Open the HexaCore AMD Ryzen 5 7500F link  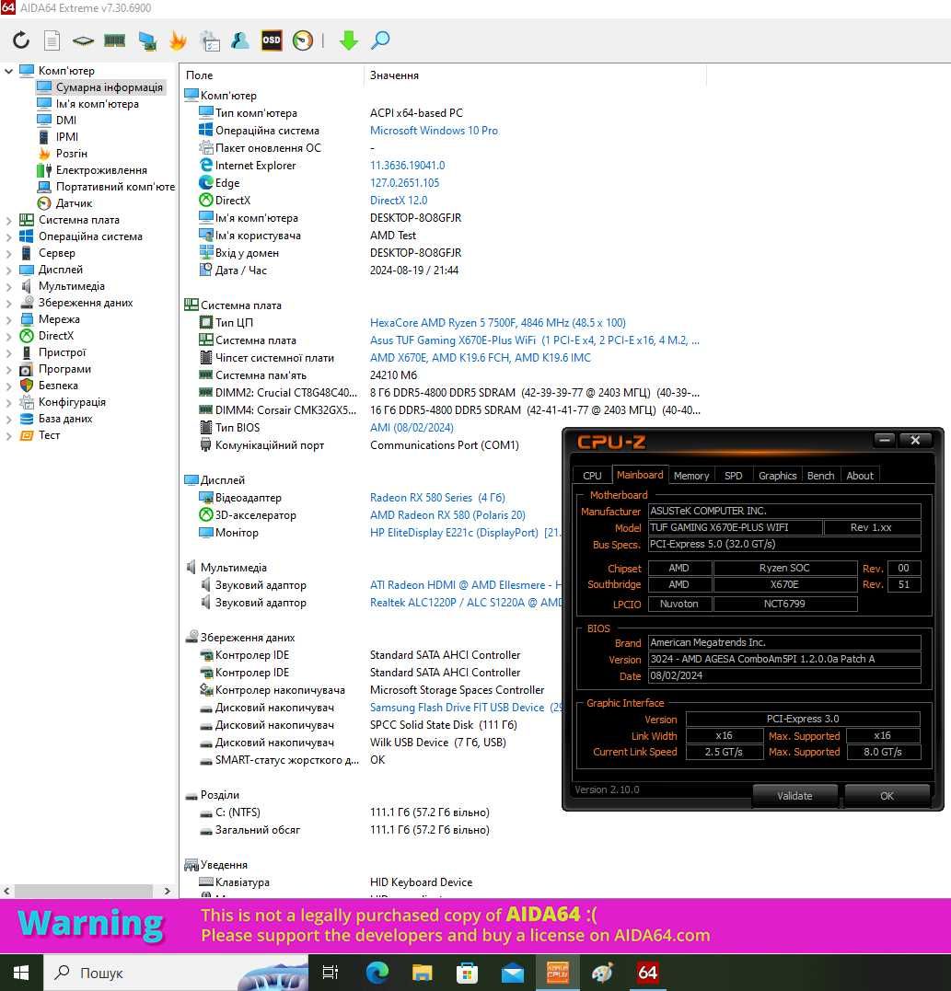click(x=498, y=322)
